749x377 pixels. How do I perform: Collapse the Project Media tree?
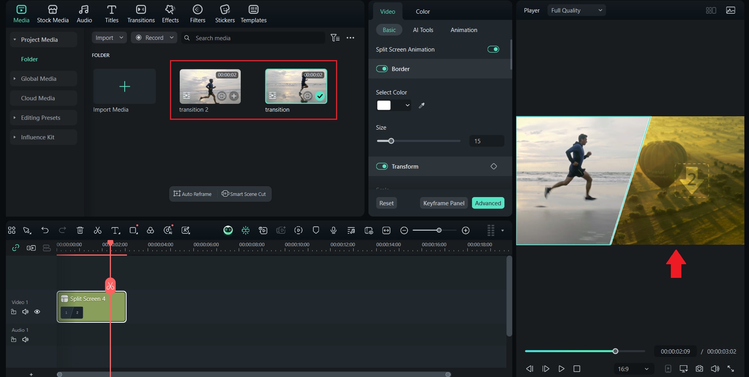pyautogui.click(x=15, y=40)
